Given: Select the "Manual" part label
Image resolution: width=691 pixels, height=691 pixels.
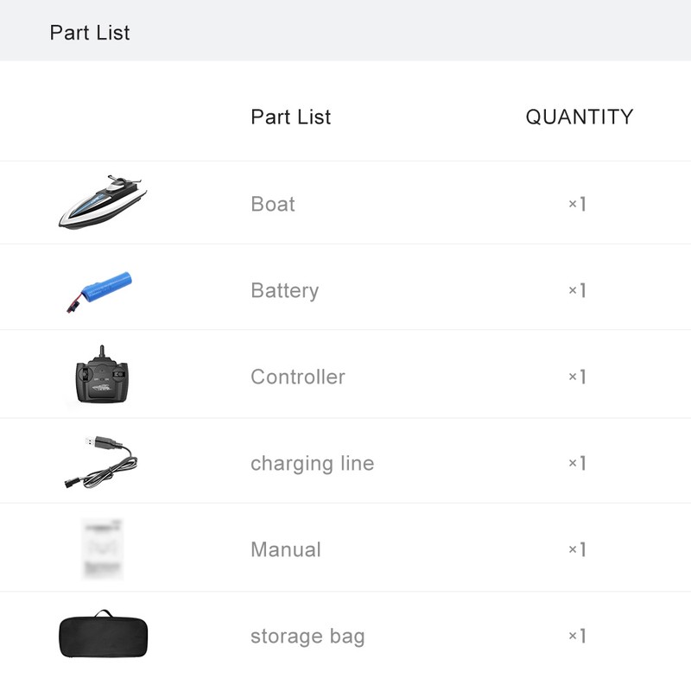Looking at the screenshot, I should [x=285, y=550].
